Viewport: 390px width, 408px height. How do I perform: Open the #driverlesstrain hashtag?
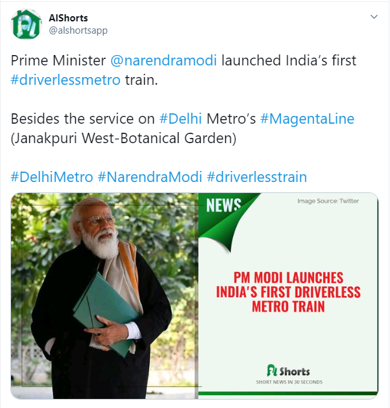(257, 177)
